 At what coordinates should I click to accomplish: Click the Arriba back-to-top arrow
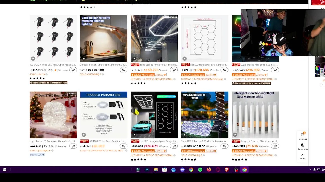303,156
